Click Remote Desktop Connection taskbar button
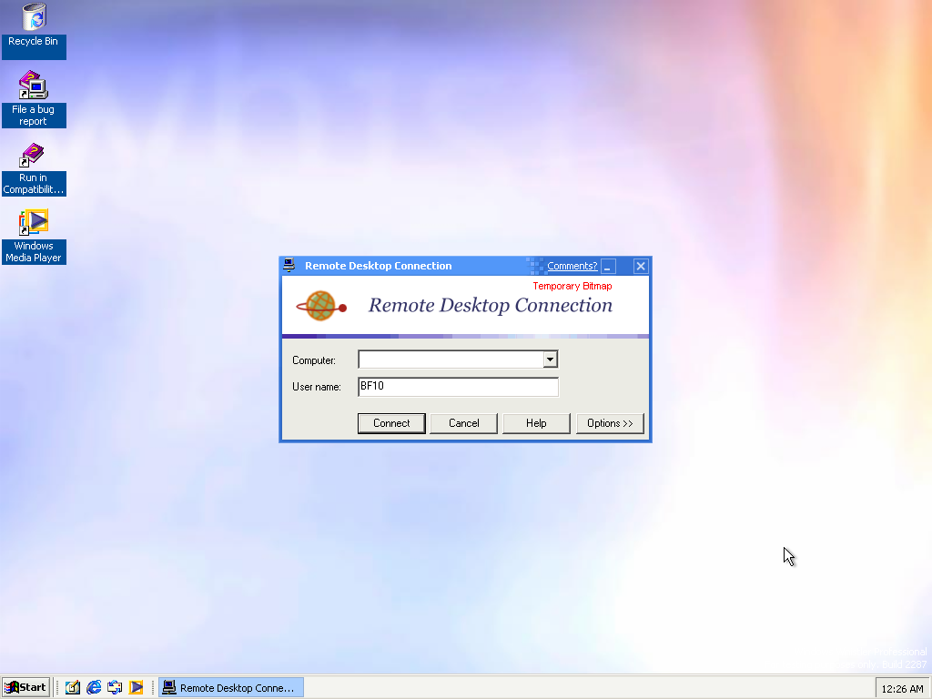Image resolution: width=932 pixels, height=699 pixels. pos(230,688)
